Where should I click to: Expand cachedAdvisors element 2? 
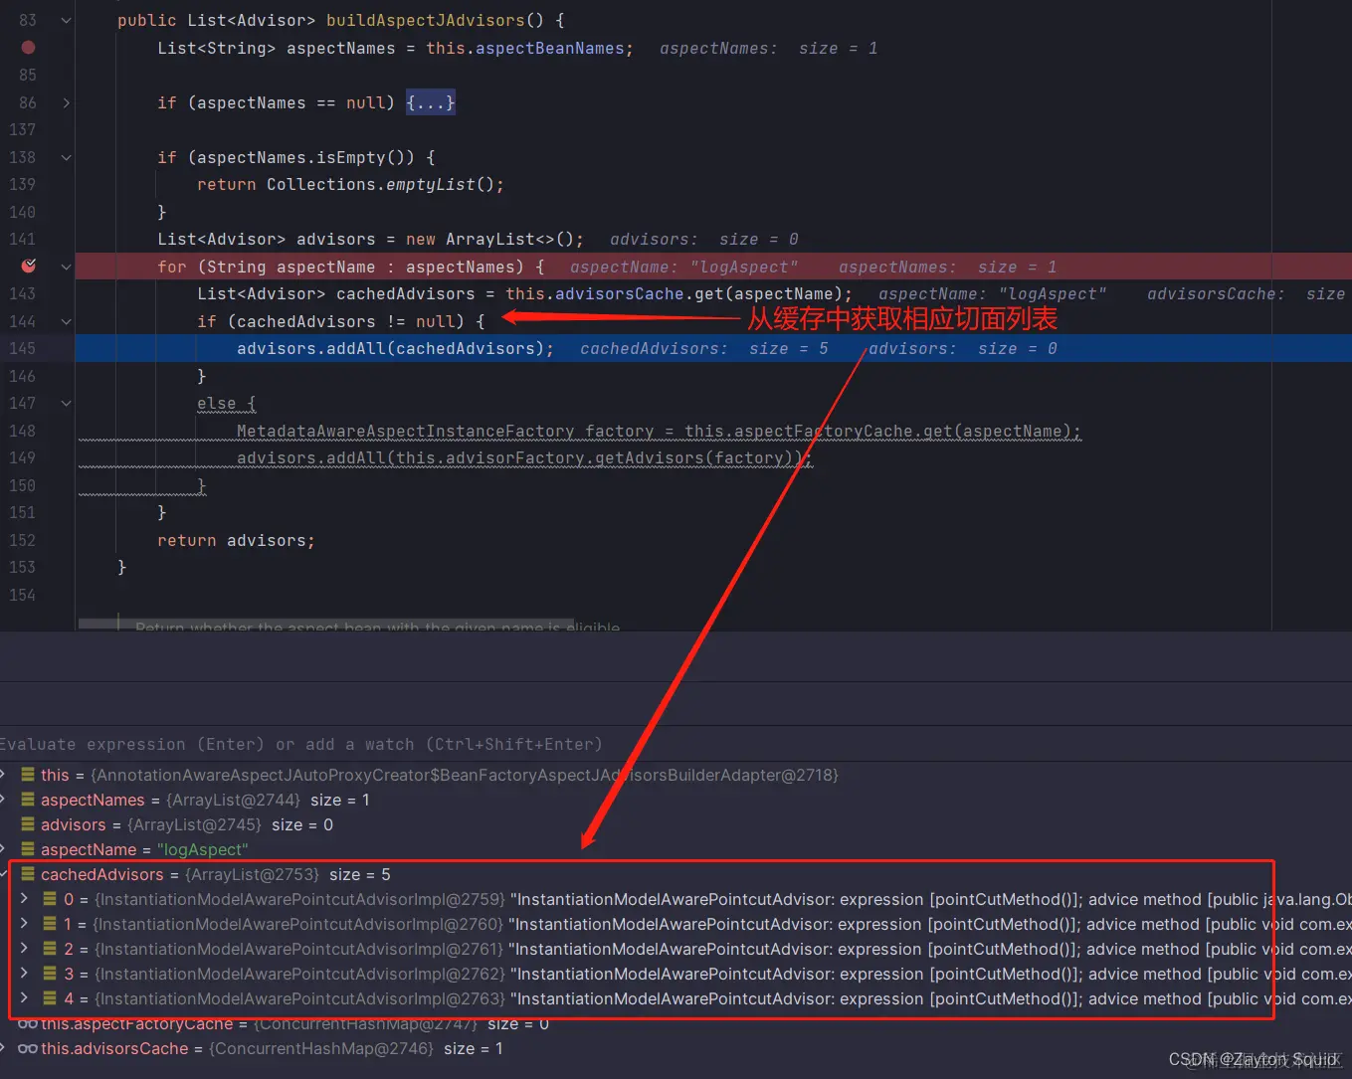pos(24,948)
